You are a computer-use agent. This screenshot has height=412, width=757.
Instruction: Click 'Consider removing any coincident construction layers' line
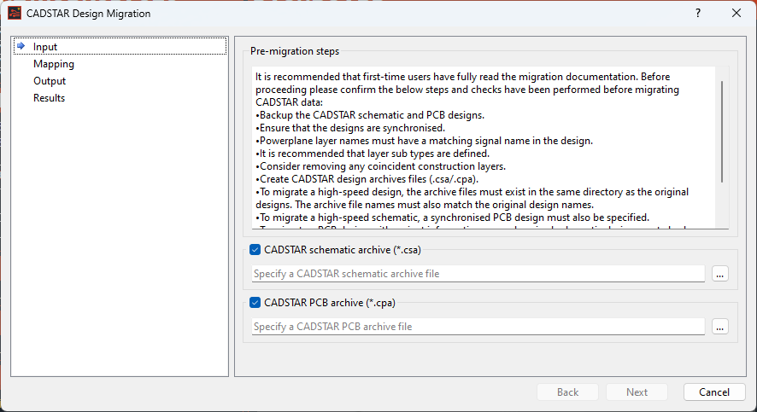[380, 166]
